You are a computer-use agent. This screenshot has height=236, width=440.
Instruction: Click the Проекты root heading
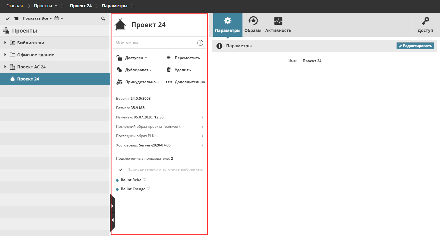(24, 31)
